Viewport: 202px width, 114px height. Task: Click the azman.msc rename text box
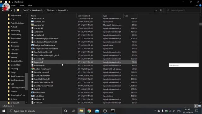[184, 65]
